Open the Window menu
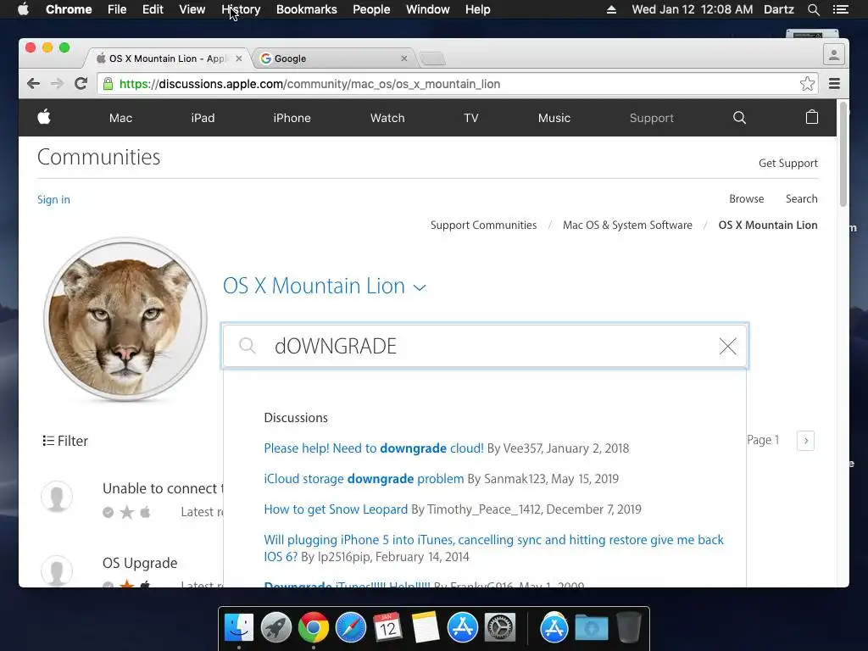The height and width of the screenshot is (651, 868). pos(428,9)
